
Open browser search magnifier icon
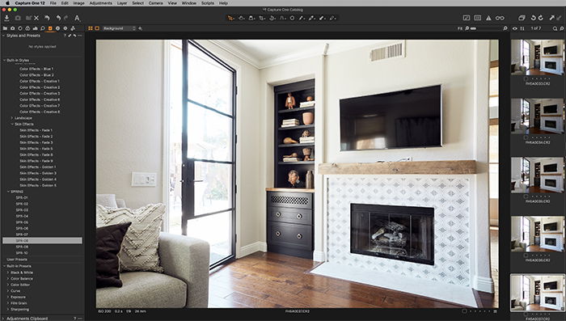tap(555, 28)
